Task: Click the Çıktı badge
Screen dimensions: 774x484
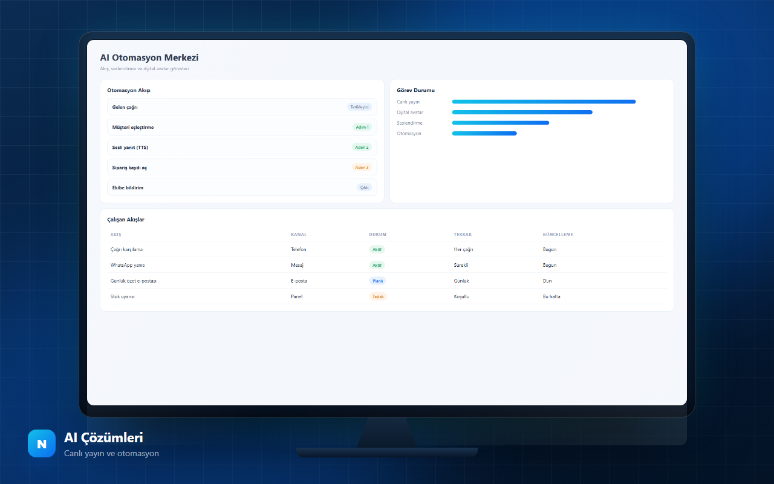Action: (x=365, y=188)
